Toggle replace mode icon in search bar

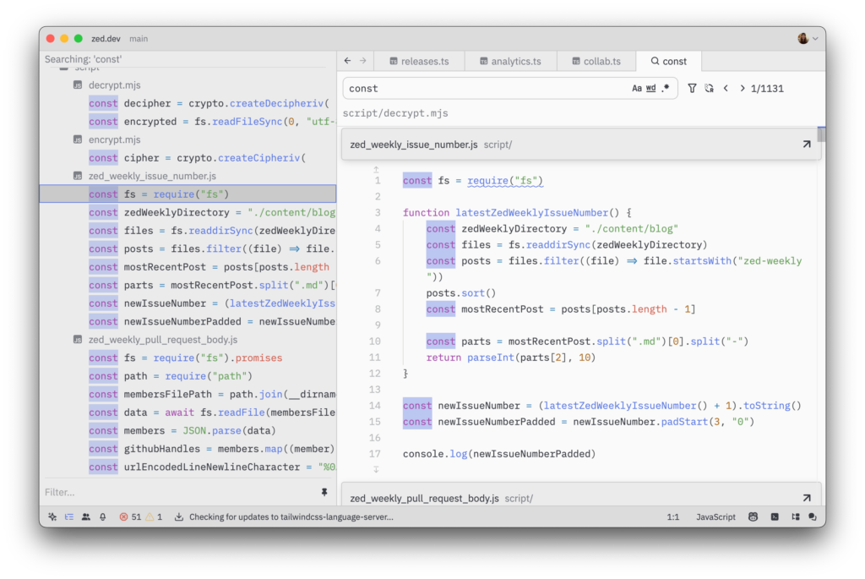709,88
